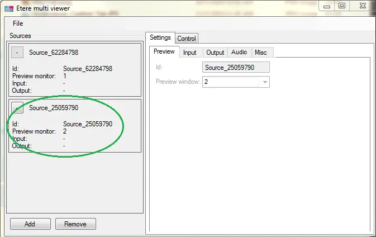376x237 pixels.
Task: Minimize the Etere multi viewer window
Action: pyautogui.click(x=325, y=6)
